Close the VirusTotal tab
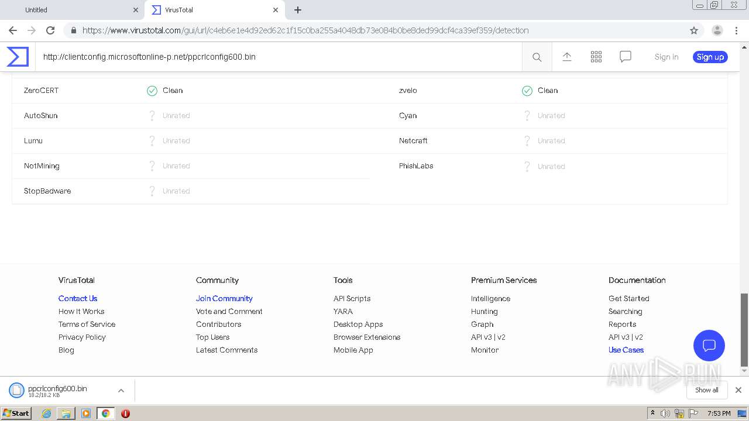This screenshot has width=749, height=421. coord(275,10)
